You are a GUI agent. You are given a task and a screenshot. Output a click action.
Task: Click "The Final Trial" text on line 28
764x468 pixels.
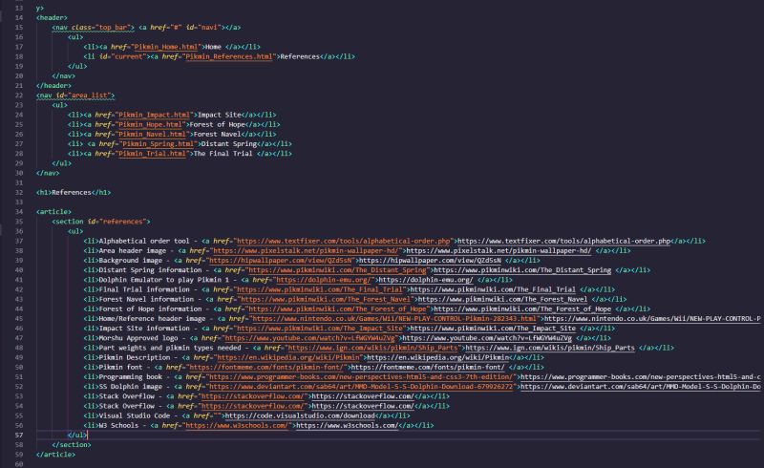pos(223,154)
